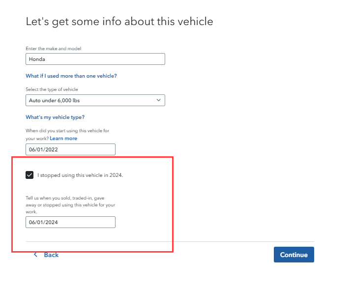The width and height of the screenshot is (353, 288).
Task: Click the "Let's get some info about this vehicle" heading
Action: [x=119, y=22]
